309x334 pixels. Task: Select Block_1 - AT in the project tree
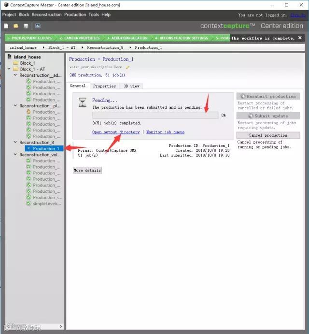click(x=32, y=69)
